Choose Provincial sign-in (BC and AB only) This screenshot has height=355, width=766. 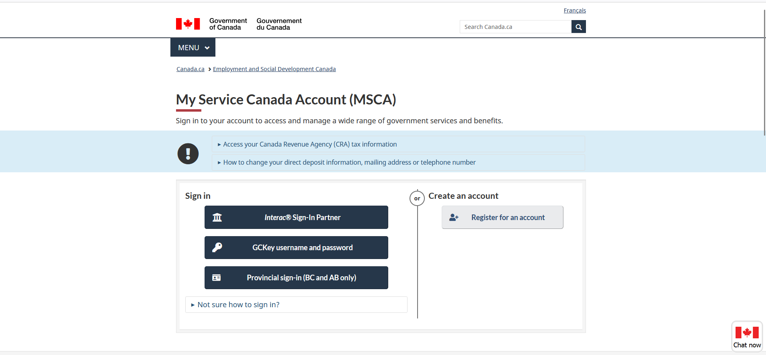point(296,277)
